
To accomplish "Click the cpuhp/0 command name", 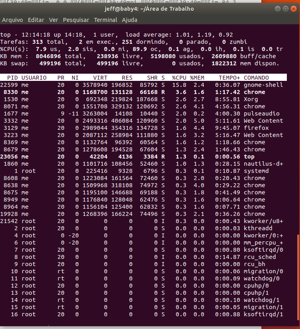I will pos(256,286).
